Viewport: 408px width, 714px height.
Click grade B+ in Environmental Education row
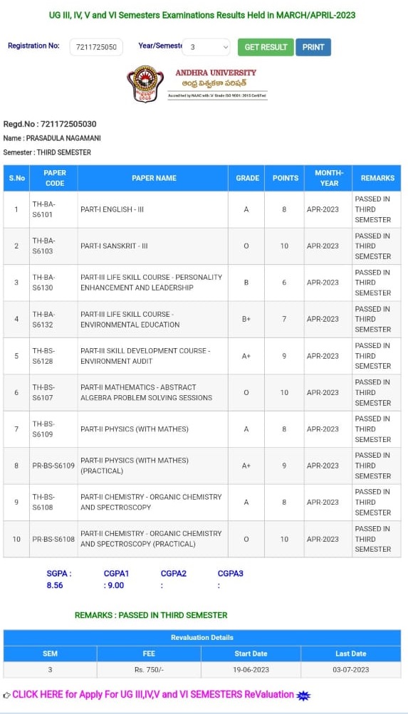pyautogui.click(x=246, y=319)
